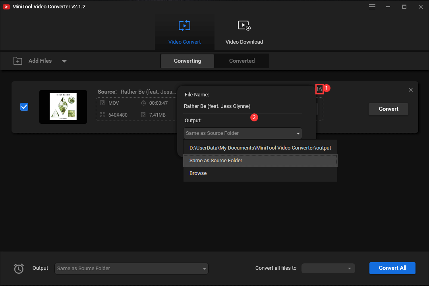
Task: Click the 640X480 resolution value
Action: (x=118, y=115)
